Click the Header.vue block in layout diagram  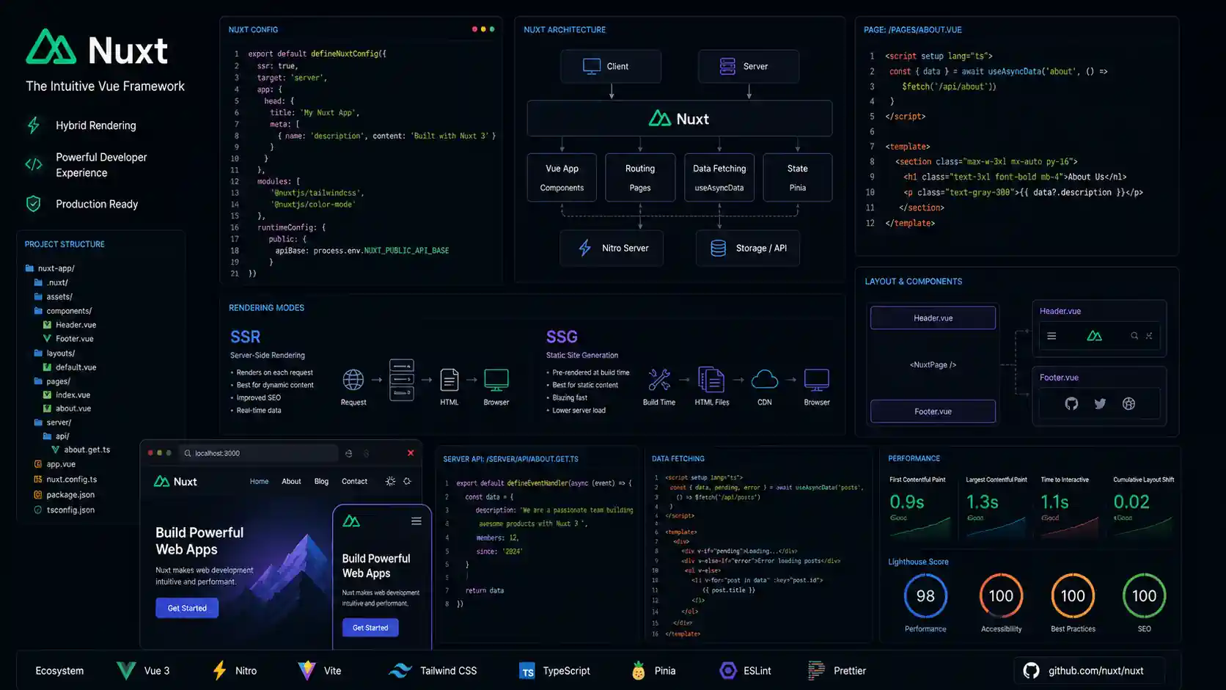(x=933, y=318)
